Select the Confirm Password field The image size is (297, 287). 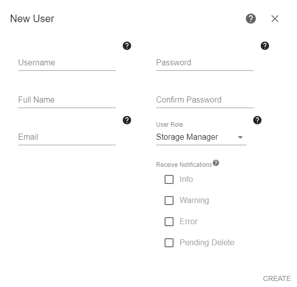coord(205,100)
